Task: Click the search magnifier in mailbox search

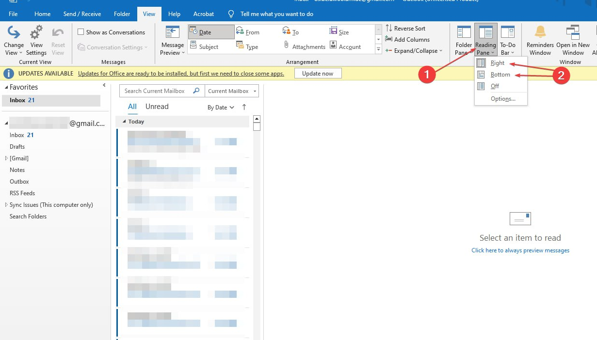Action: pos(196,91)
